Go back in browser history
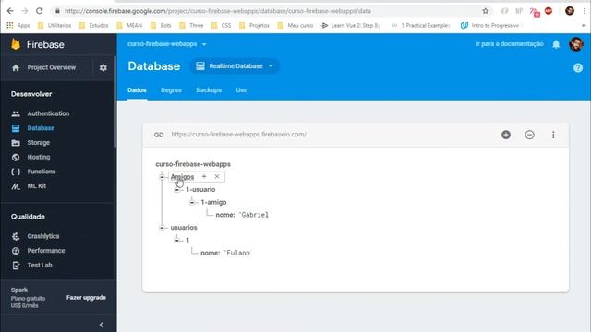Viewport: 591px width, 332px height. pos(10,11)
